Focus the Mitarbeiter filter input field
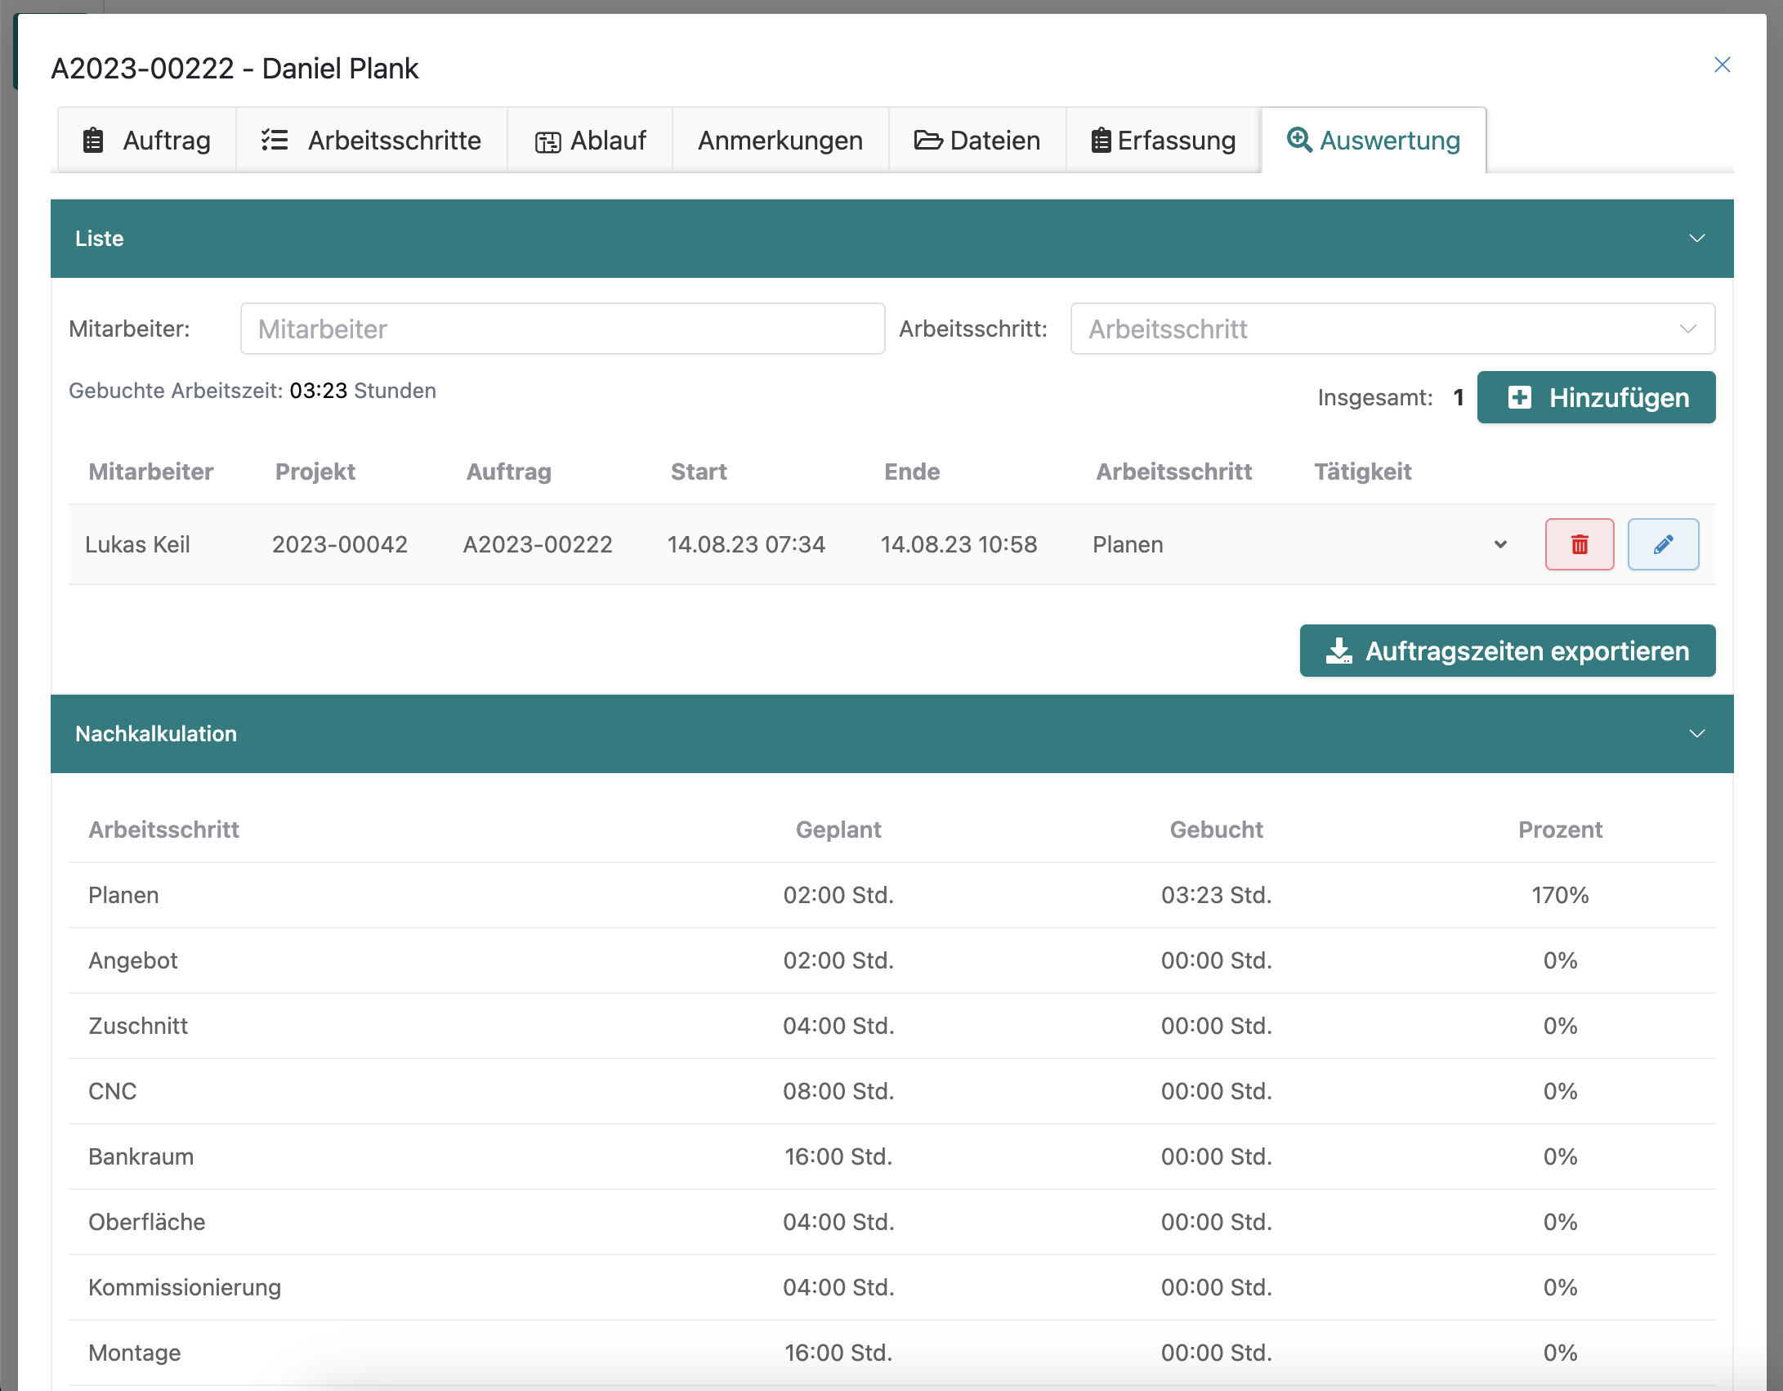 point(562,329)
